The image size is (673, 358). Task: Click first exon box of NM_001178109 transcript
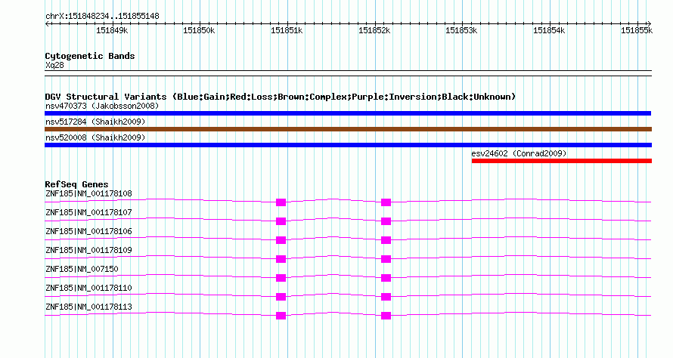pyautogui.click(x=281, y=259)
